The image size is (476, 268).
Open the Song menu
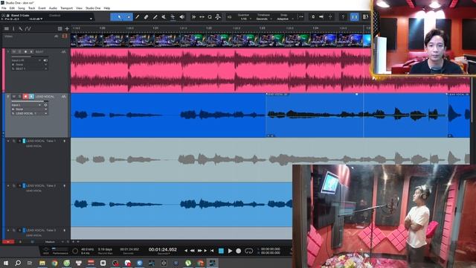[x=22, y=8]
